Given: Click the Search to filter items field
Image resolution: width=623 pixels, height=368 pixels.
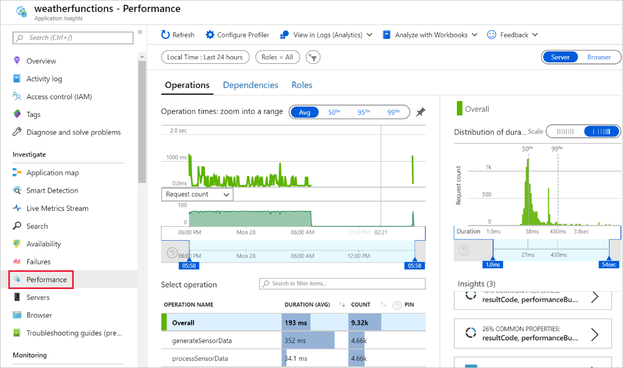Looking at the screenshot, I should pos(342,284).
